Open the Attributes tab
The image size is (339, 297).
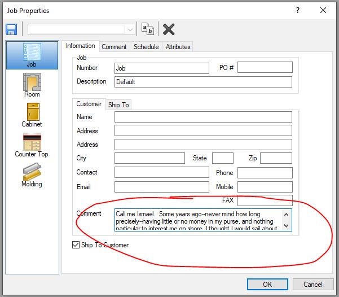pos(178,47)
